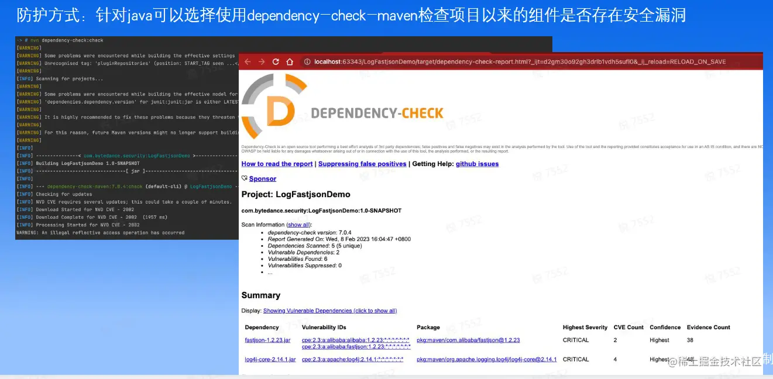Click the Package column header
773x379 pixels.
click(x=428, y=328)
